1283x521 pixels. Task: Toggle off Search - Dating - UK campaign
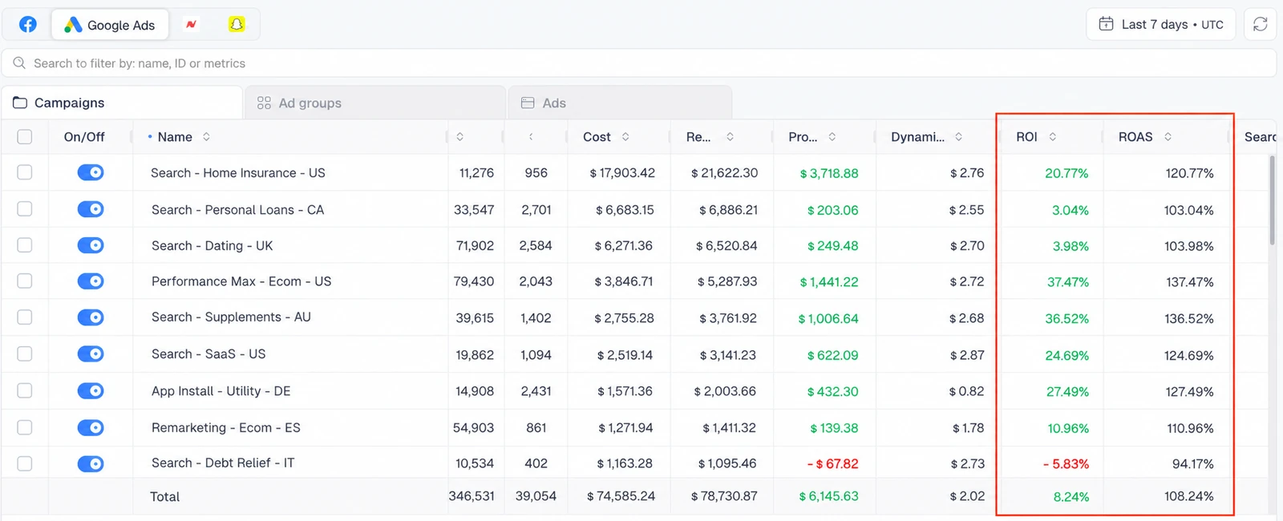pyautogui.click(x=91, y=245)
